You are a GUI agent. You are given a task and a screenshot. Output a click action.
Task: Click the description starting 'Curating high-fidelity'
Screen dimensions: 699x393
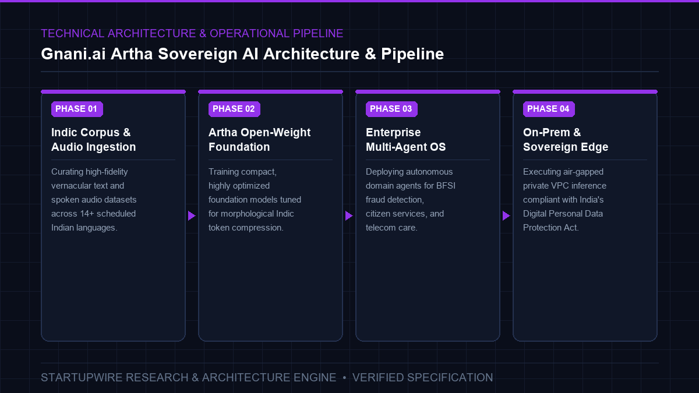[94, 200]
